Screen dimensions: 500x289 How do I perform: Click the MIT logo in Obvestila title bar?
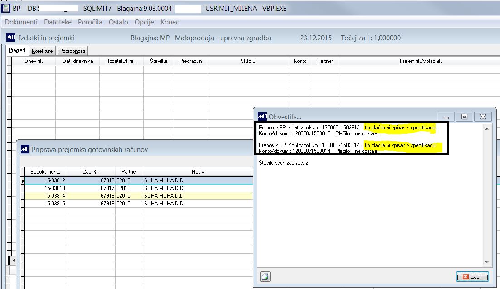(262, 117)
